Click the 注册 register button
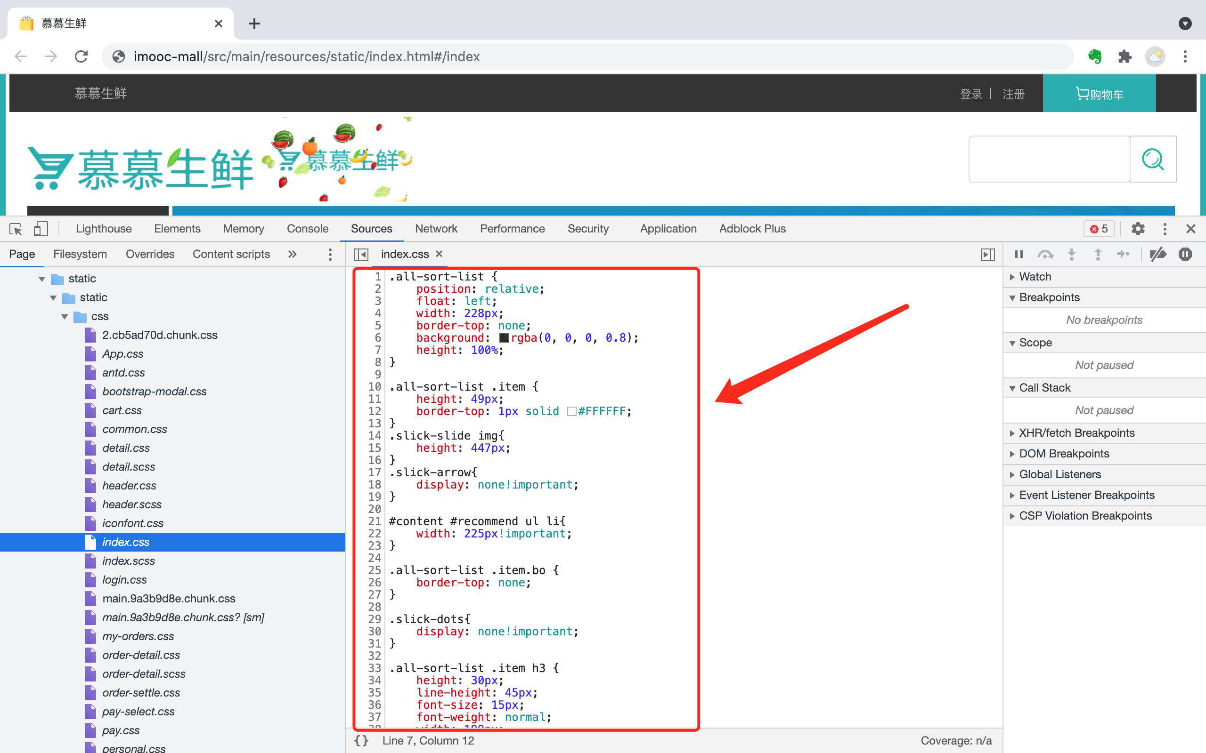 1012,95
